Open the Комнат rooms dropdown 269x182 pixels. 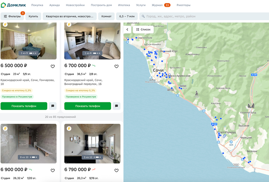click(x=106, y=16)
